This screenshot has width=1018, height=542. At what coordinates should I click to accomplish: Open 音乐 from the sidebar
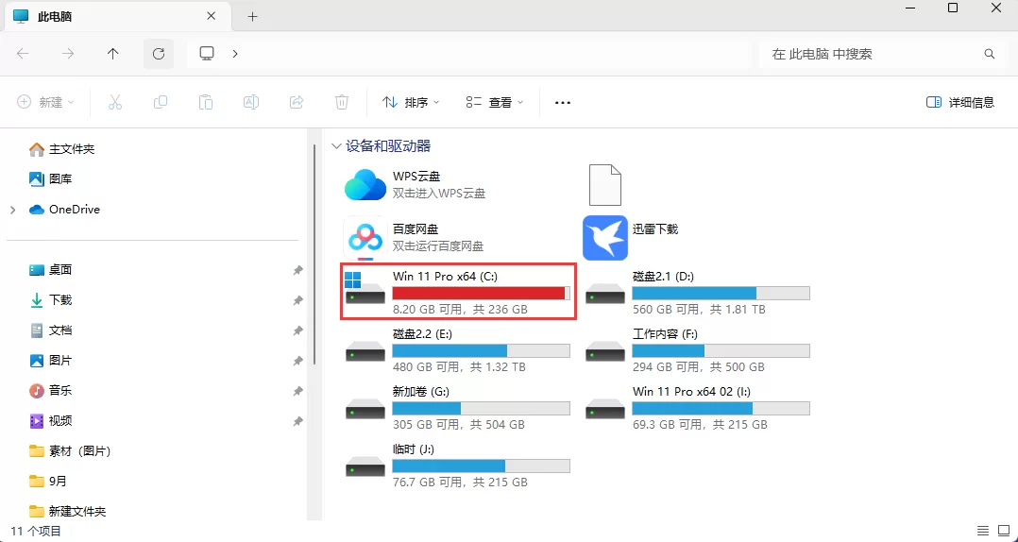pos(51,391)
